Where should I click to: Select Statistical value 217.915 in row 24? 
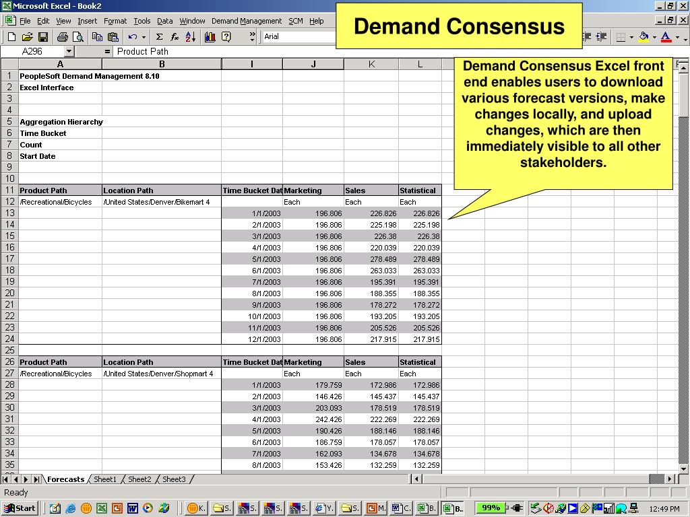coord(420,339)
